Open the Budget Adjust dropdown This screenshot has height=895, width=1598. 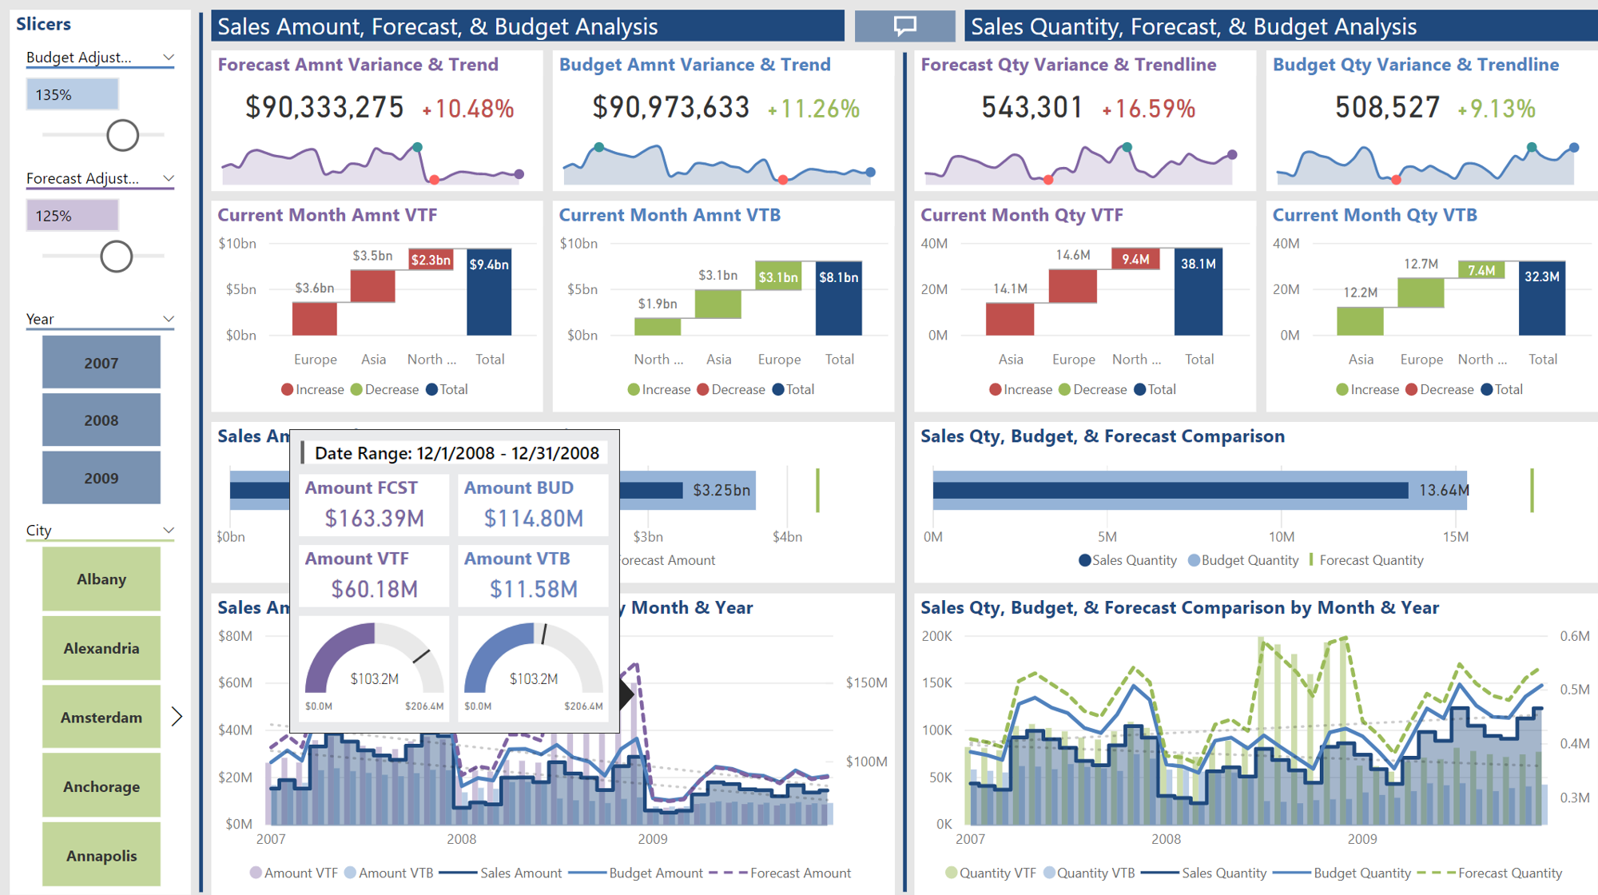(x=168, y=58)
